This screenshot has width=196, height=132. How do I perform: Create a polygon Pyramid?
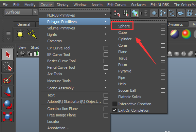pos(125,71)
